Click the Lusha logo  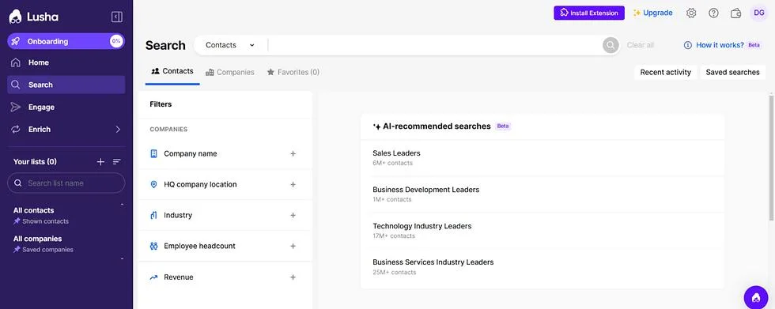tap(33, 17)
